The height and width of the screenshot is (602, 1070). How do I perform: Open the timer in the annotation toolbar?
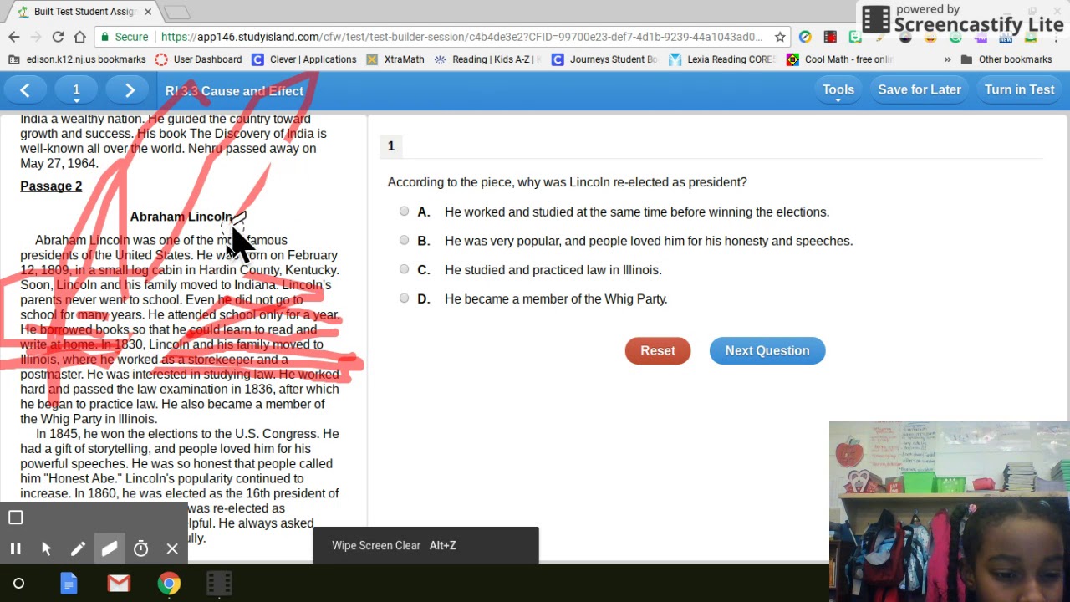click(140, 548)
